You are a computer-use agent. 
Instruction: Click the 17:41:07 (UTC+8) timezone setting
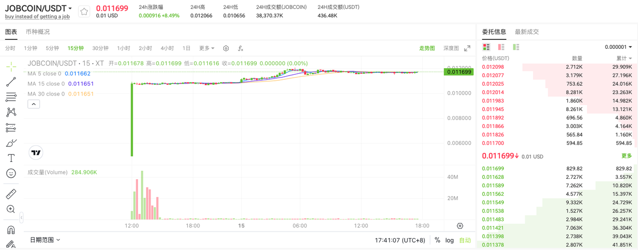[x=401, y=240]
